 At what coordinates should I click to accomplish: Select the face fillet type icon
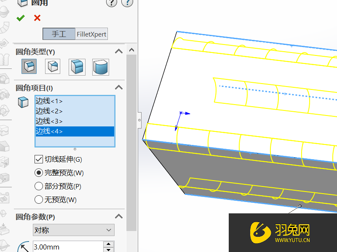point(77,67)
